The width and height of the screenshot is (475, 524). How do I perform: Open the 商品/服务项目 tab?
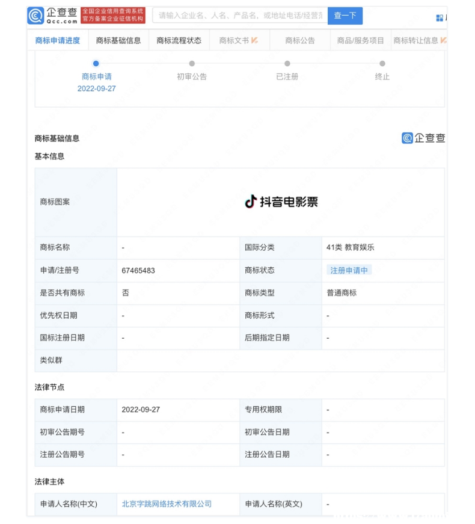360,40
